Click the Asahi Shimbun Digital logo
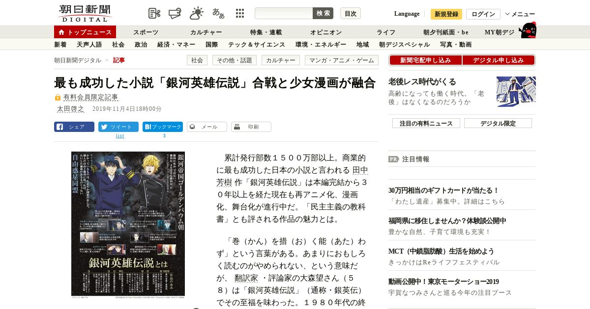This screenshot has height=309, width=590. click(85, 13)
